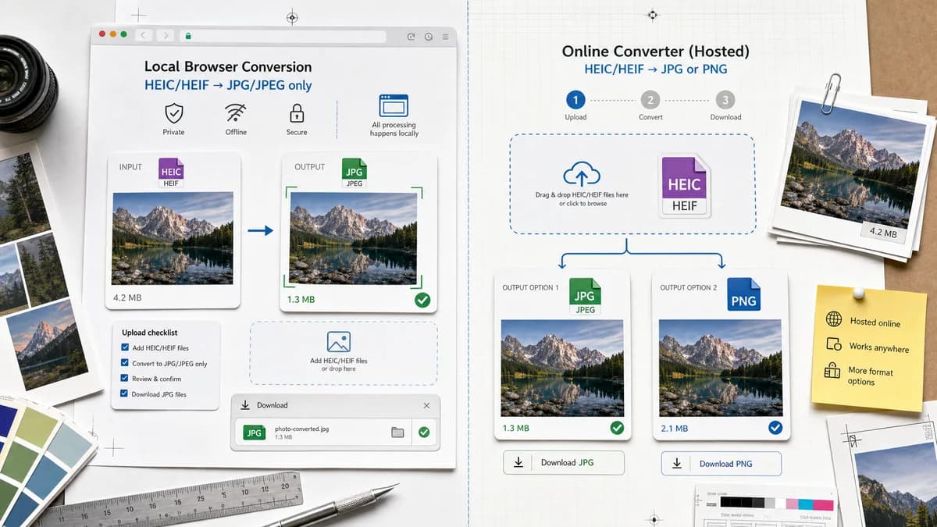
Task: Click the JPG icon in Output Option 1
Action: [586, 297]
